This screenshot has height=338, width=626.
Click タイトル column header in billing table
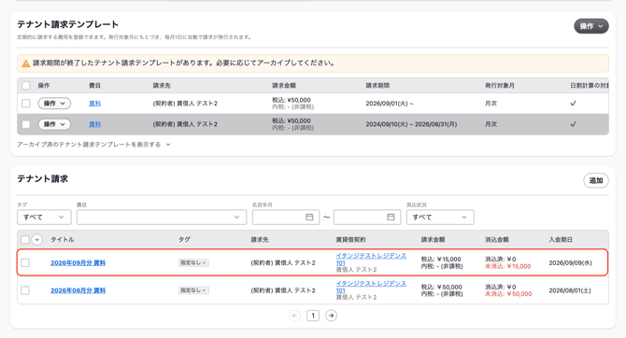pos(63,239)
